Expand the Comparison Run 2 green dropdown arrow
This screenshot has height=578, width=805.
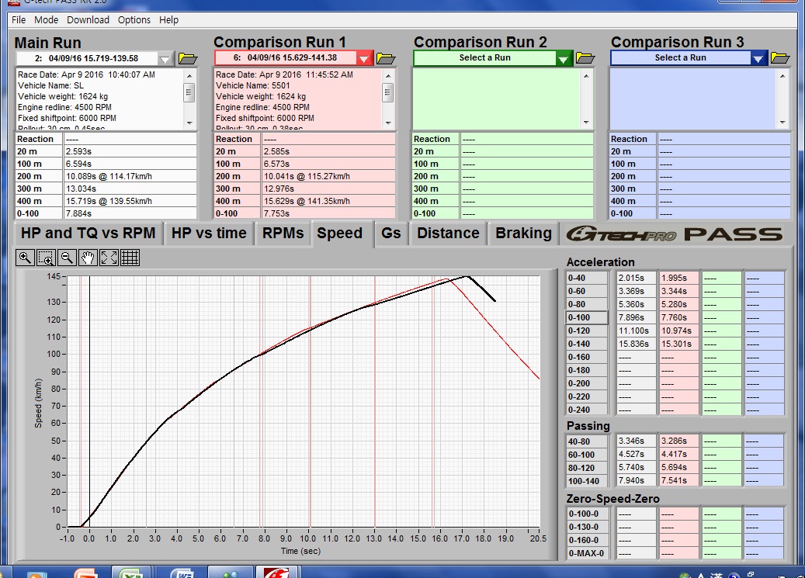[x=564, y=58]
